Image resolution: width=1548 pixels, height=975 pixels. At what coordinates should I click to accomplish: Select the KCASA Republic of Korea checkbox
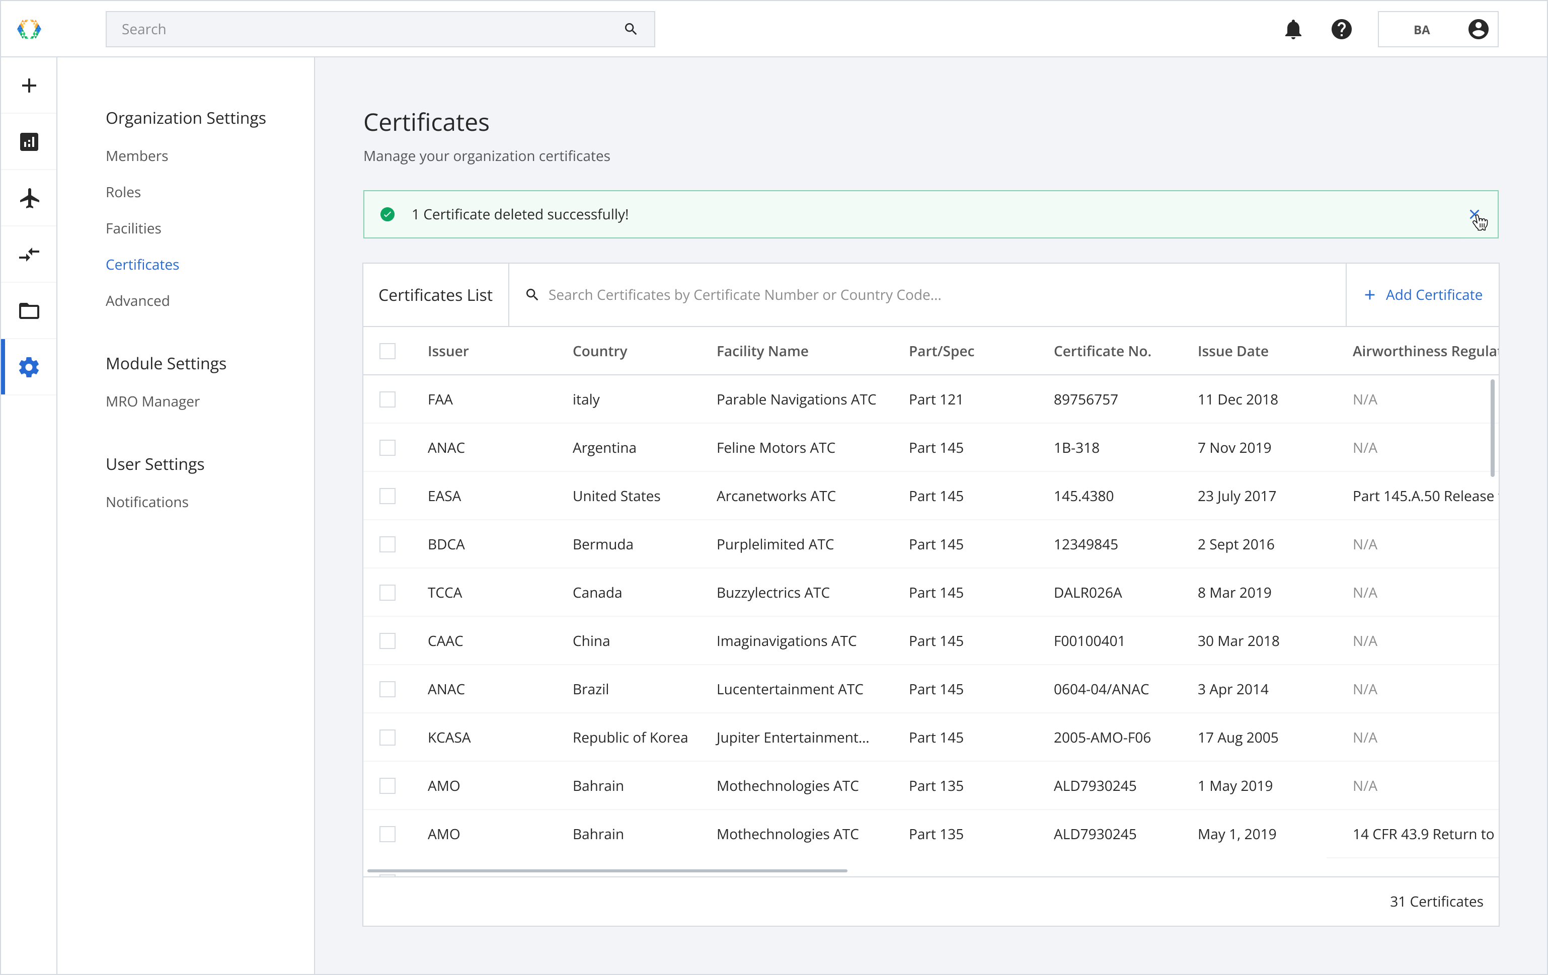click(388, 737)
